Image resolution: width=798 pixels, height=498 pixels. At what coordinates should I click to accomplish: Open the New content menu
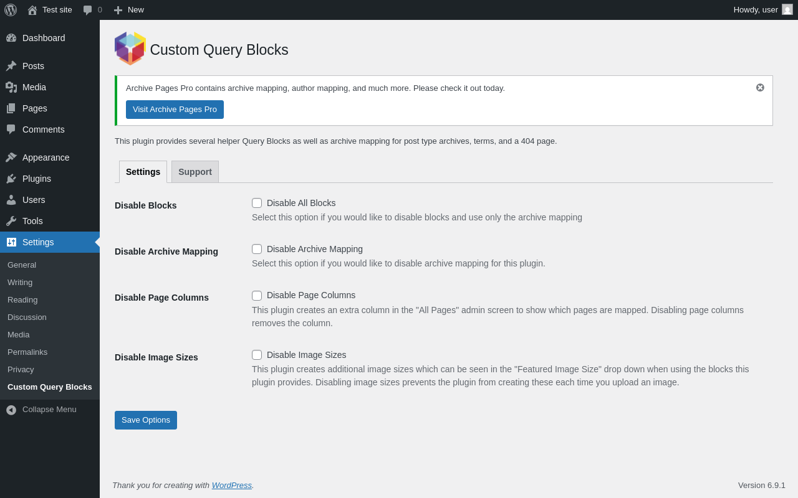click(129, 10)
